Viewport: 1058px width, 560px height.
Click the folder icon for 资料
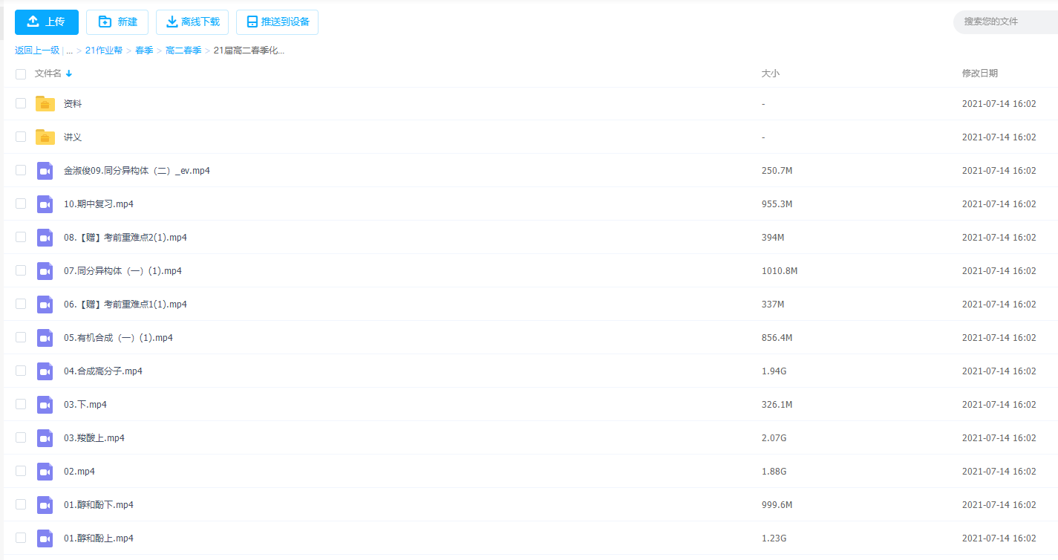click(45, 104)
